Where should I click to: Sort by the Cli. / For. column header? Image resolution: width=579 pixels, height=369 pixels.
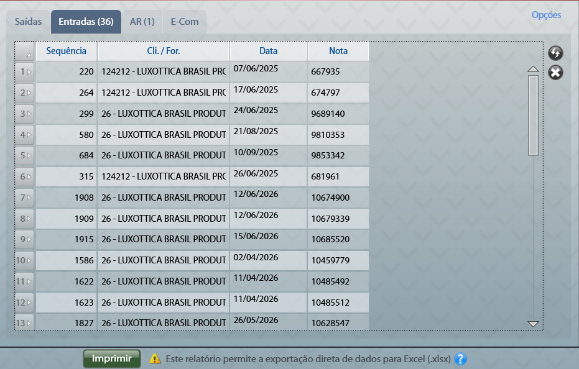[x=164, y=51]
